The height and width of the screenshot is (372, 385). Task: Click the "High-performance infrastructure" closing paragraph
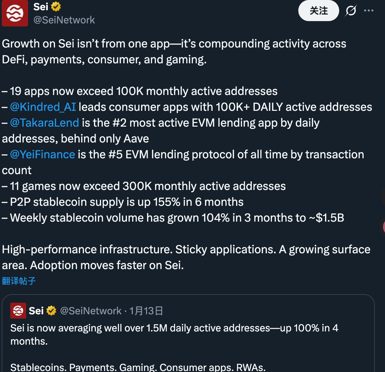point(186,257)
